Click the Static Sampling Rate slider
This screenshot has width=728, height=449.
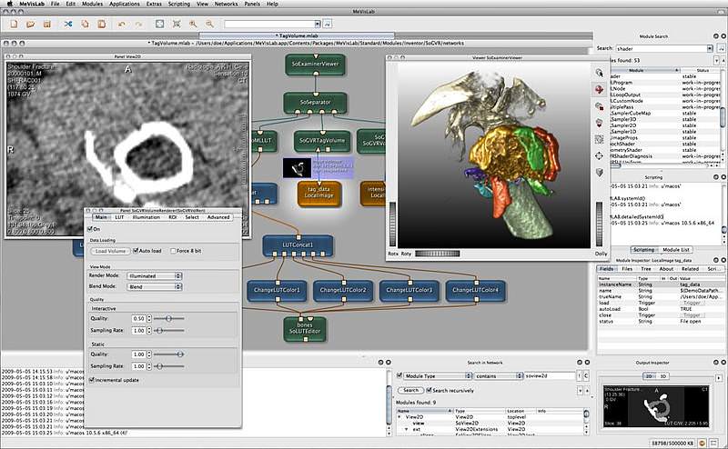click(x=169, y=366)
